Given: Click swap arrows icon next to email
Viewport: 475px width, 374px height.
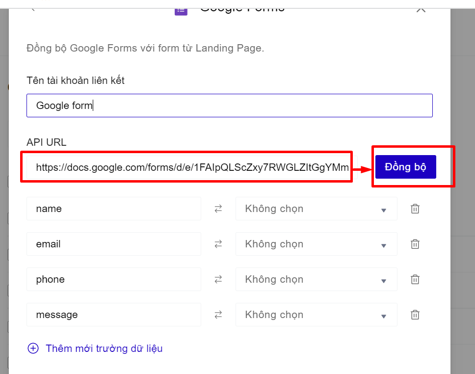Looking at the screenshot, I should tap(218, 244).
